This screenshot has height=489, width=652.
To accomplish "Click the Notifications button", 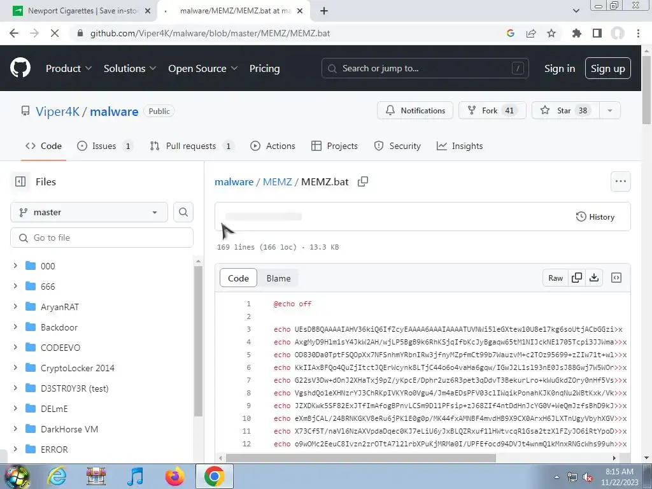I will (415, 111).
